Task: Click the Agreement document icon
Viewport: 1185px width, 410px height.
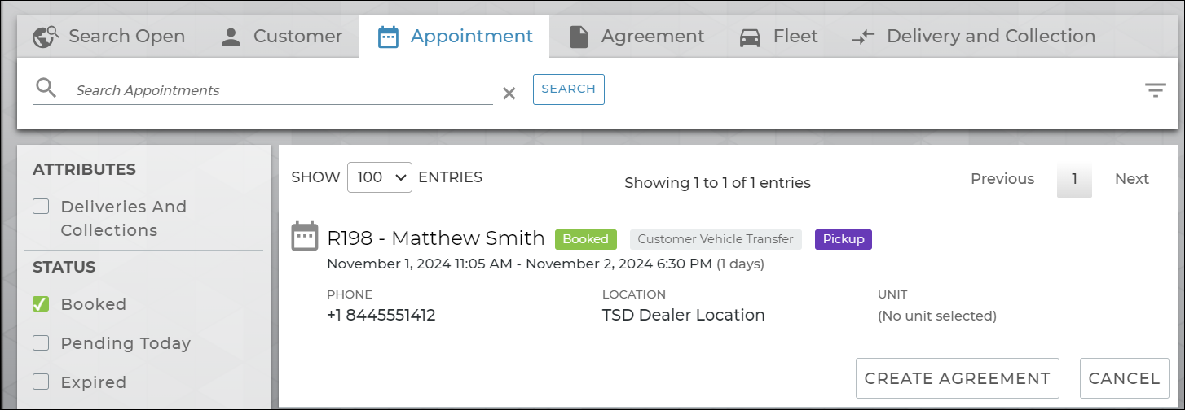Action: (x=579, y=37)
